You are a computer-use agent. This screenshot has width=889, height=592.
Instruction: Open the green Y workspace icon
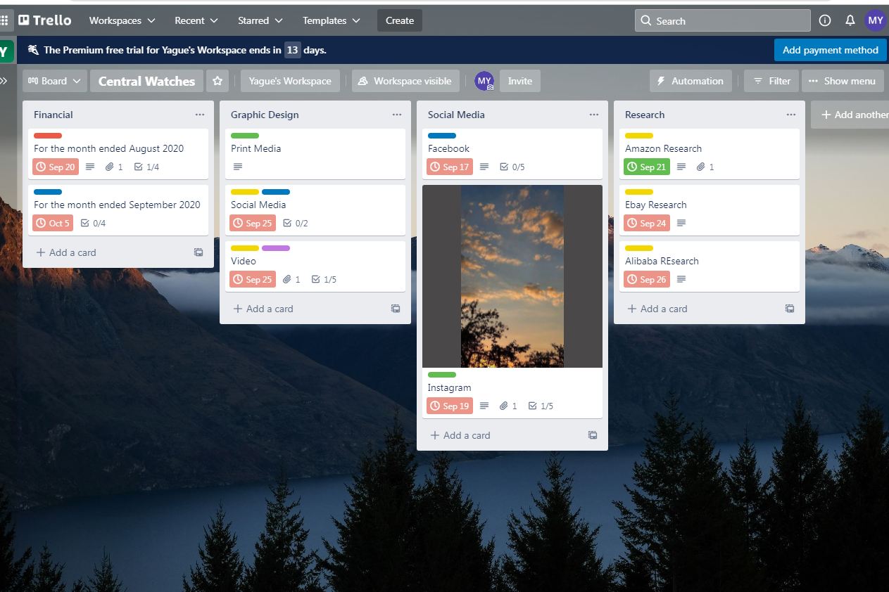6,51
